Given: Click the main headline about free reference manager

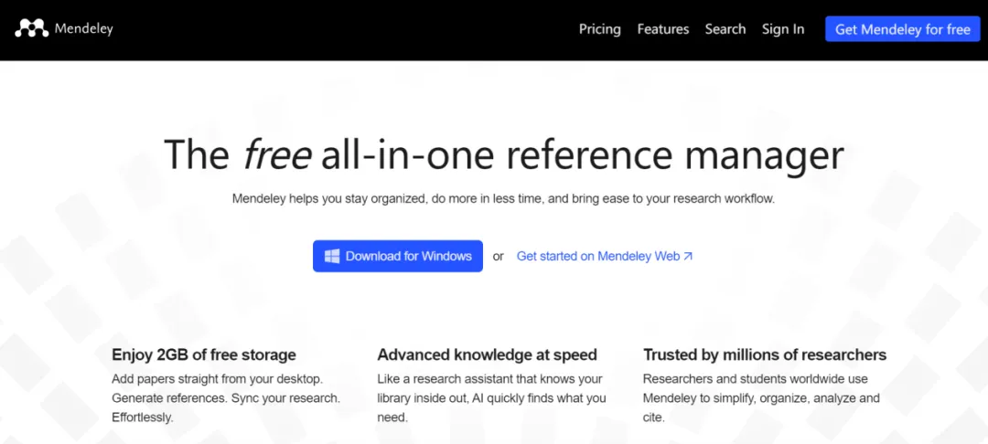Looking at the screenshot, I should [x=503, y=154].
